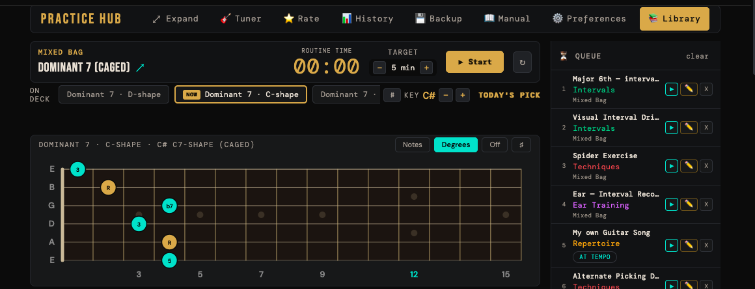This screenshot has height=289, width=755.
Task: Click the Alternate Picking queue title
Action: tap(616, 276)
